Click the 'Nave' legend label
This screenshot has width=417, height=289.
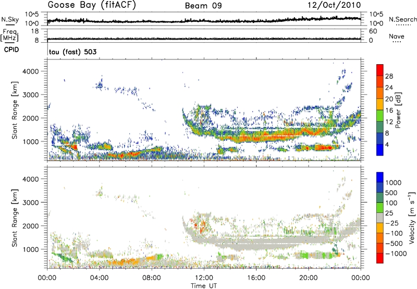coord(397,36)
